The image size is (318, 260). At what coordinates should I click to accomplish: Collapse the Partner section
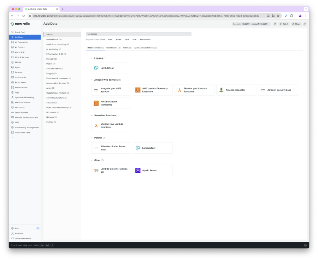click(92, 138)
